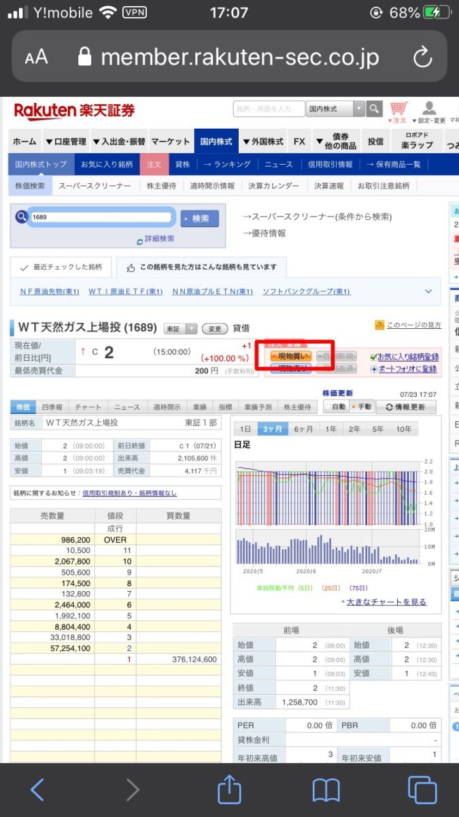Select the 6ヶ月 chart period
This screenshot has width=459, height=817.
[x=303, y=429]
